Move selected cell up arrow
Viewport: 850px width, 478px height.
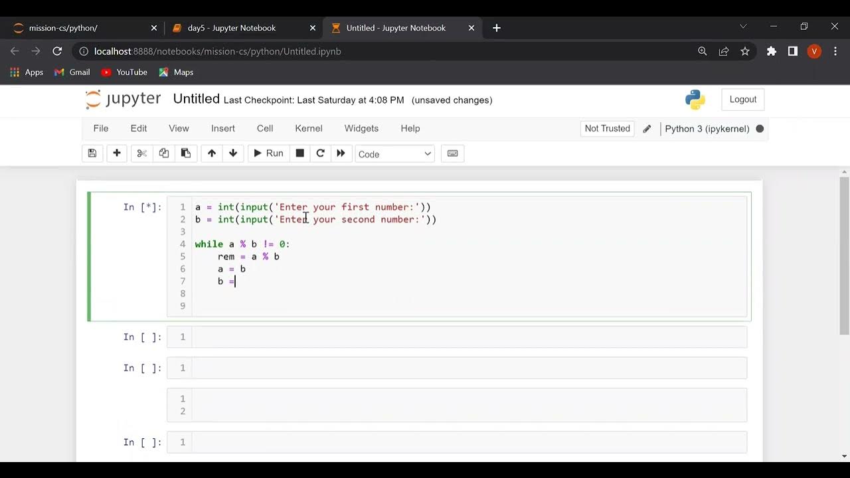coord(212,153)
